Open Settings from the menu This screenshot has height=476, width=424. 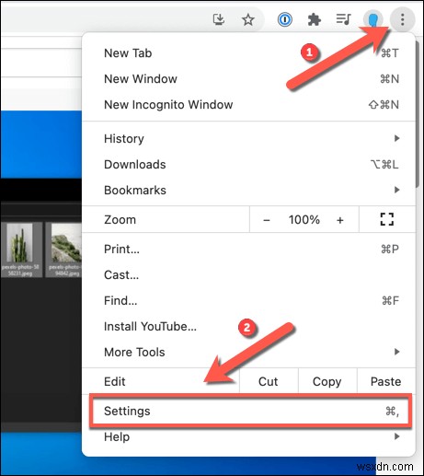pyautogui.click(x=250, y=411)
